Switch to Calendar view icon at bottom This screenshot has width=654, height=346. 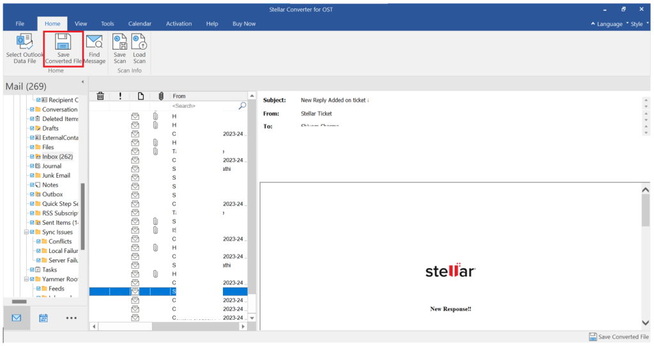43,318
